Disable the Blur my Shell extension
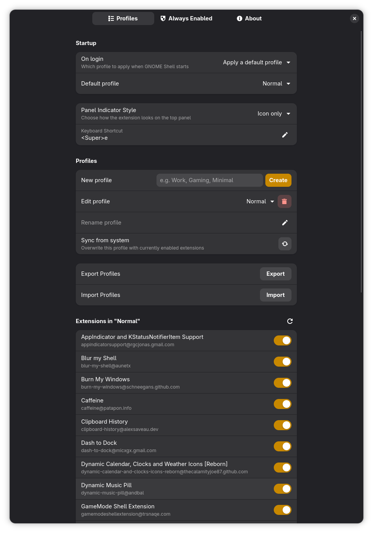Screen dimensions: 373x533 (282, 362)
